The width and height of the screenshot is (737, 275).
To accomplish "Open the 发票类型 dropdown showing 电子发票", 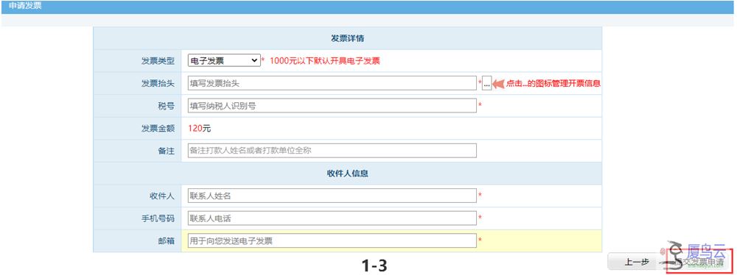I will (224, 60).
